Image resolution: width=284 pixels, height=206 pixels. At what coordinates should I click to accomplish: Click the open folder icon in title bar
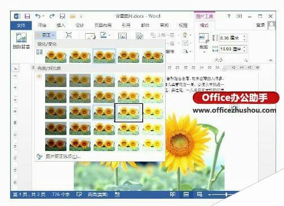(73, 16)
